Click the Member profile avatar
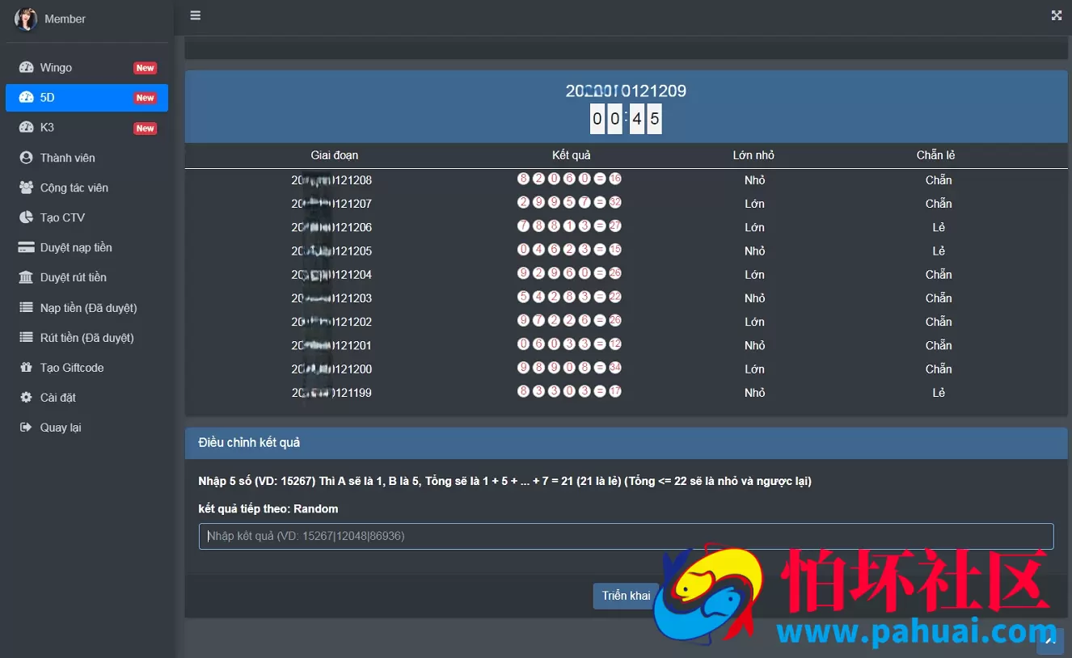This screenshot has width=1072, height=658. [x=26, y=19]
